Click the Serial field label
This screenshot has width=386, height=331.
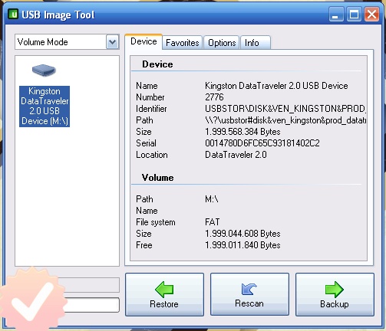146,143
